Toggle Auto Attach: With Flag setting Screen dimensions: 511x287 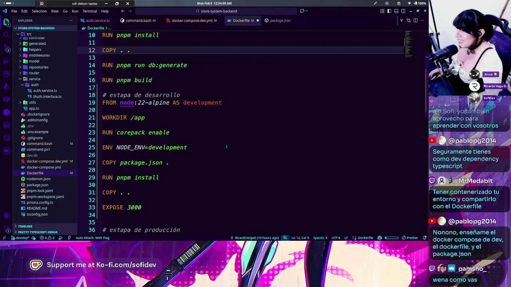(92, 238)
